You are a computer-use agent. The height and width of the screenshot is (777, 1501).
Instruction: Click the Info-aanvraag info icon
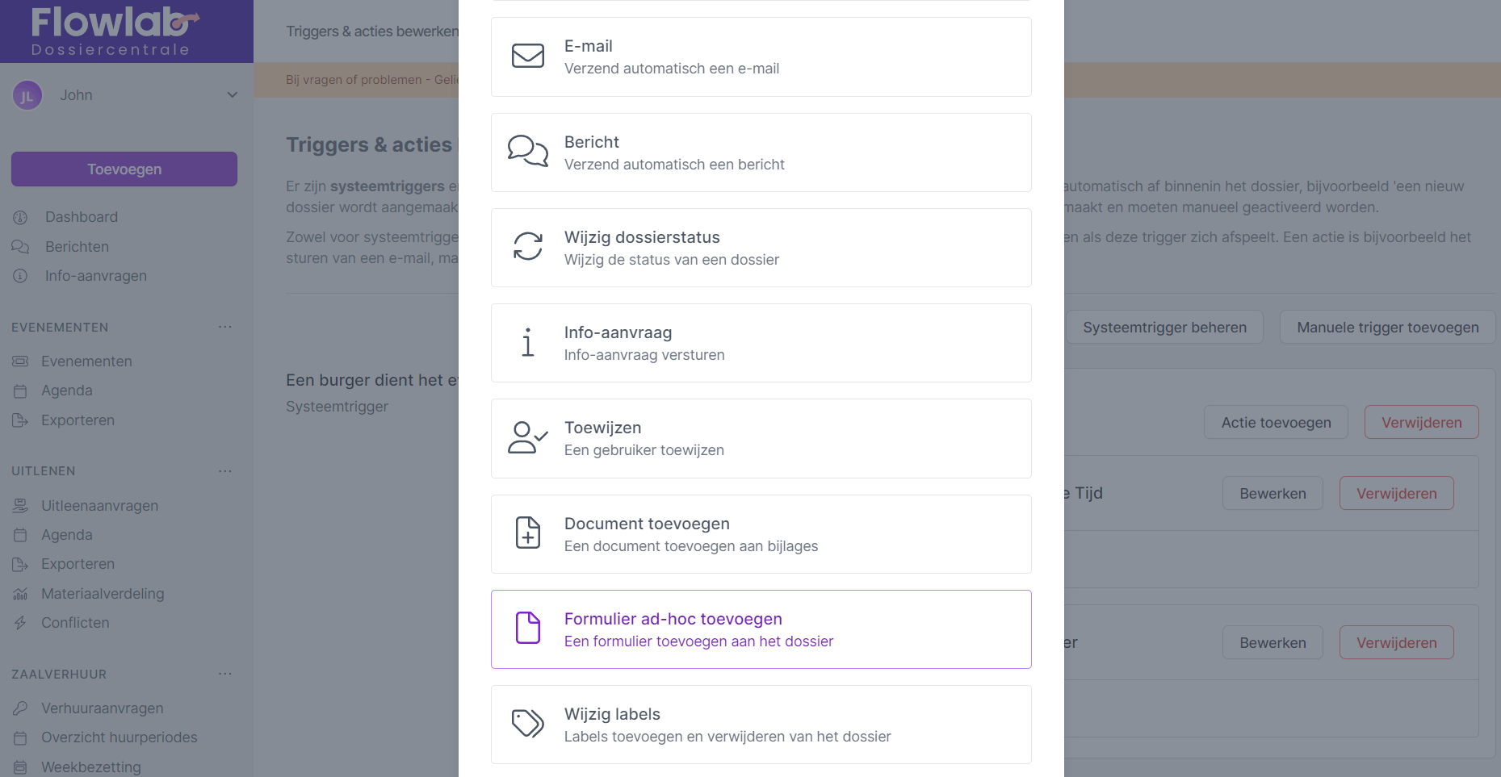click(x=528, y=342)
